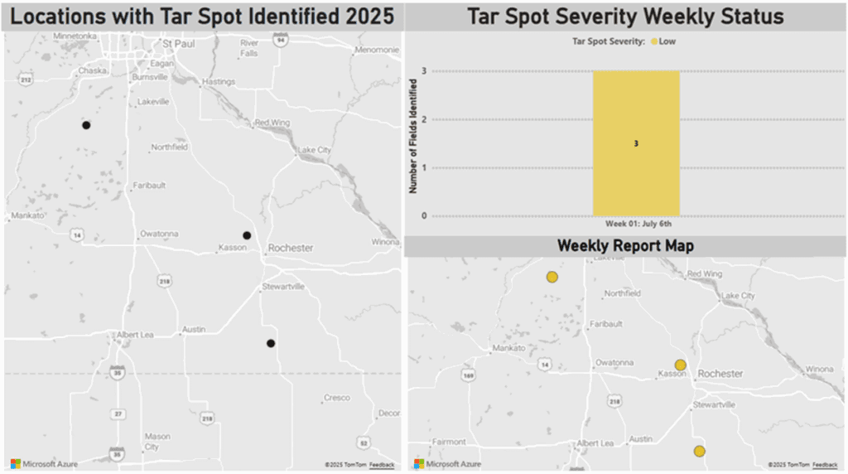Click the Red Wing label on left map
The height and width of the screenshot is (474, 848).
tap(272, 123)
